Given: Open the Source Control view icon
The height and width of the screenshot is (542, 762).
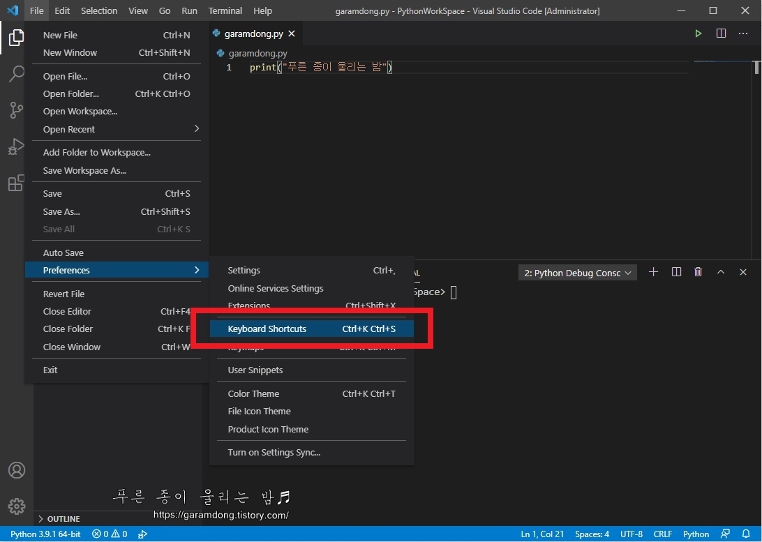Looking at the screenshot, I should [16, 110].
